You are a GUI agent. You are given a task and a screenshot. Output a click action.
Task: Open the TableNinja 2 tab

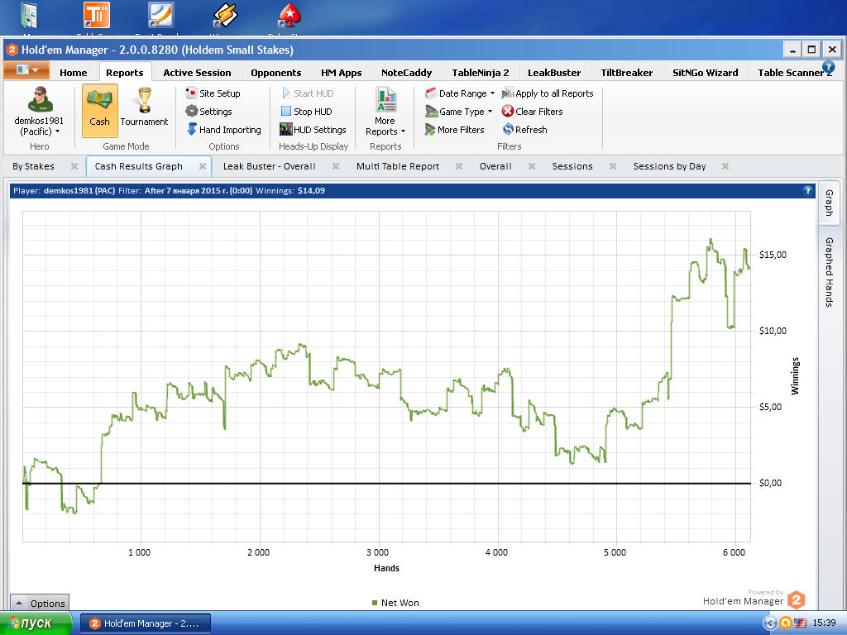(481, 73)
